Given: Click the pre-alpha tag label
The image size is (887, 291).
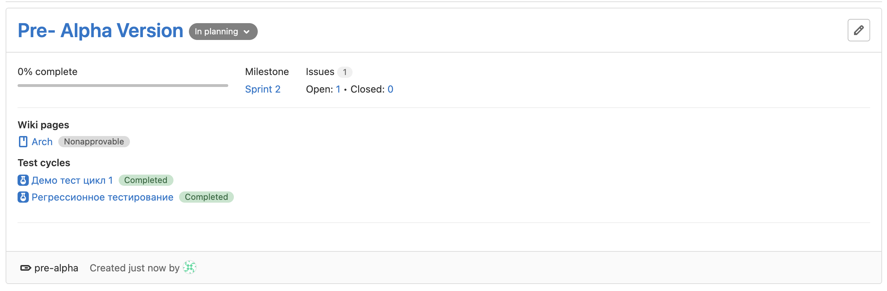Looking at the screenshot, I should pos(56,268).
